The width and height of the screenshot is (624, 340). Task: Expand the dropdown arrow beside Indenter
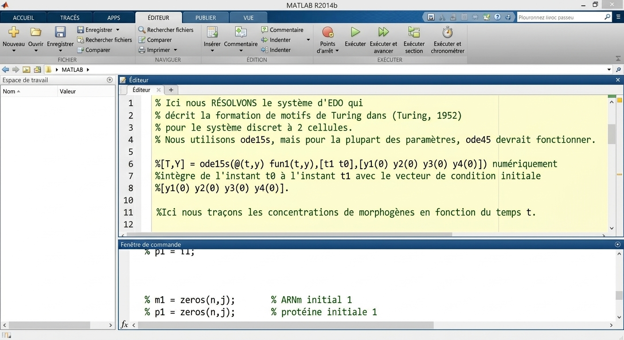tap(308, 40)
